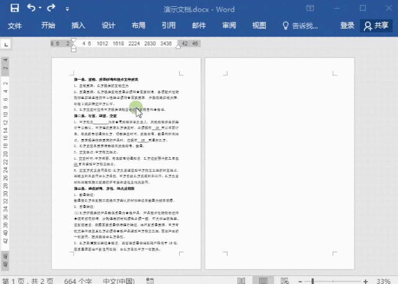This screenshot has width=398, height=284.
Task: Click the 中文(中国) language indicator
Action: click(x=119, y=281)
